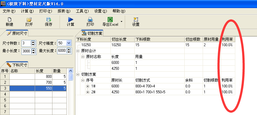Open the 报表(R) menu

click(64, 11)
